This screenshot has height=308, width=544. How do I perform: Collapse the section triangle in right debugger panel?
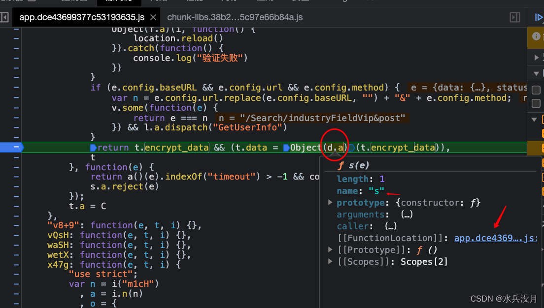(x=536, y=73)
